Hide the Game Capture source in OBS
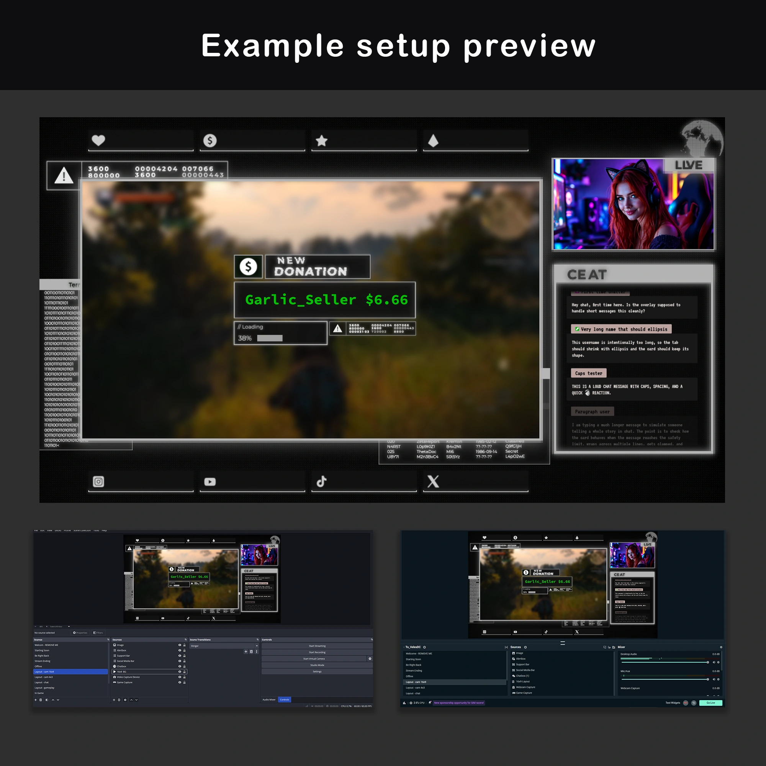Screen dimensions: 766x766 pos(180,683)
